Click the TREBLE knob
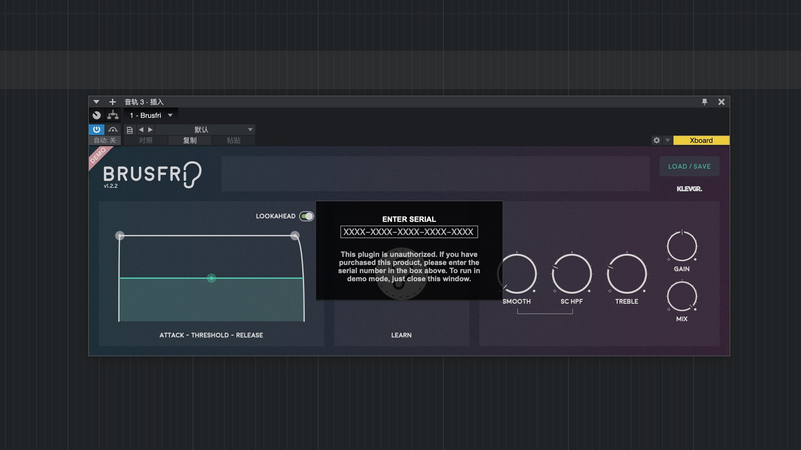The width and height of the screenshot is (801, 450). (627, 274)
